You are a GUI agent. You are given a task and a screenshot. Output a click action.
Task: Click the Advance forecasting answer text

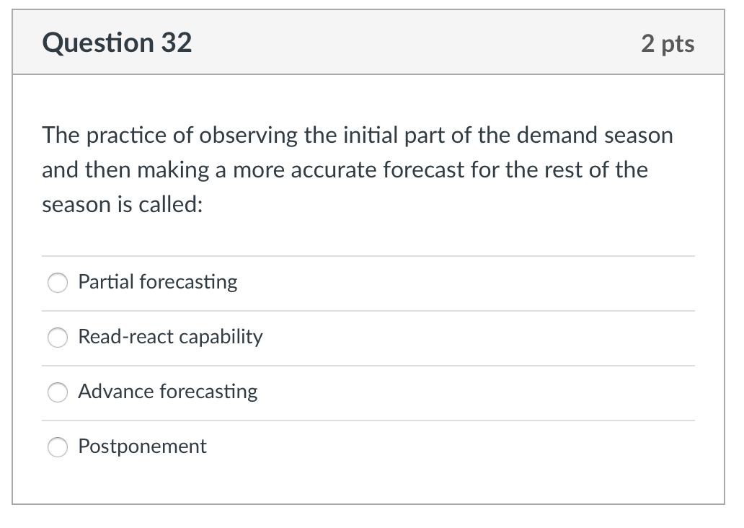tap(167, 392)
